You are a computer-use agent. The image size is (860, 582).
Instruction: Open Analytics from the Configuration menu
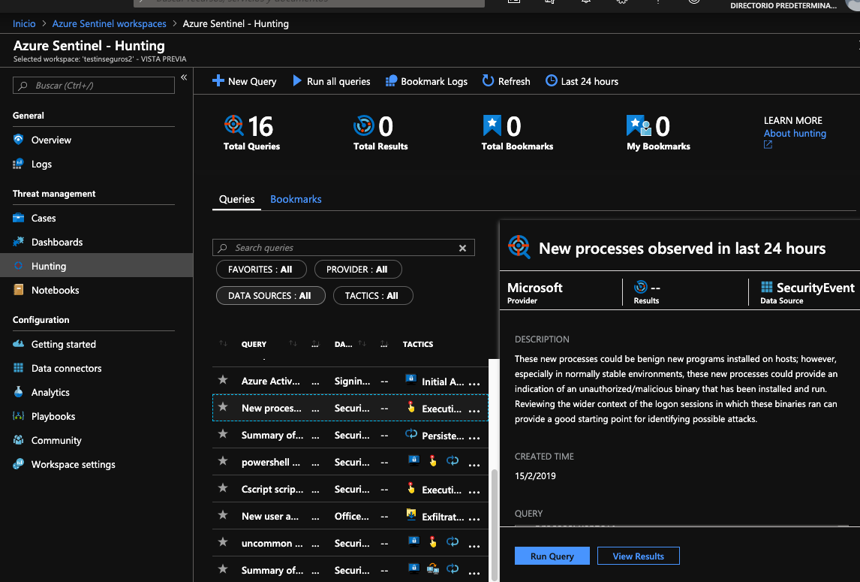click(50, 392)
